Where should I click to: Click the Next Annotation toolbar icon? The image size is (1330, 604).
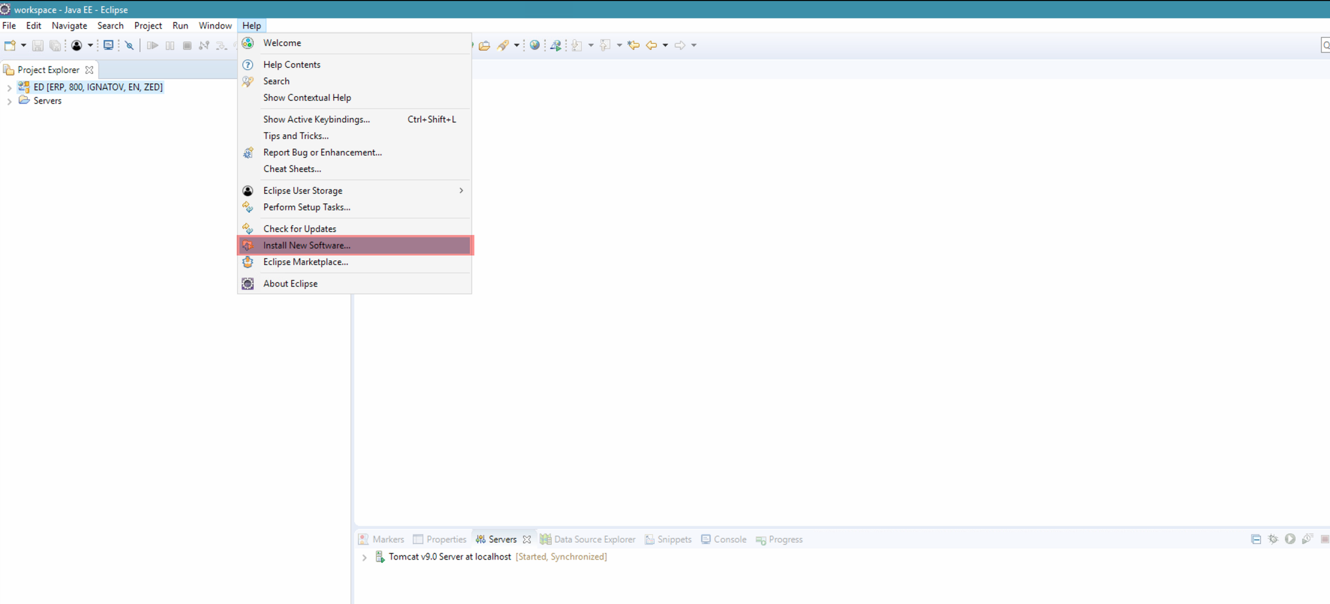click(577, 45)
